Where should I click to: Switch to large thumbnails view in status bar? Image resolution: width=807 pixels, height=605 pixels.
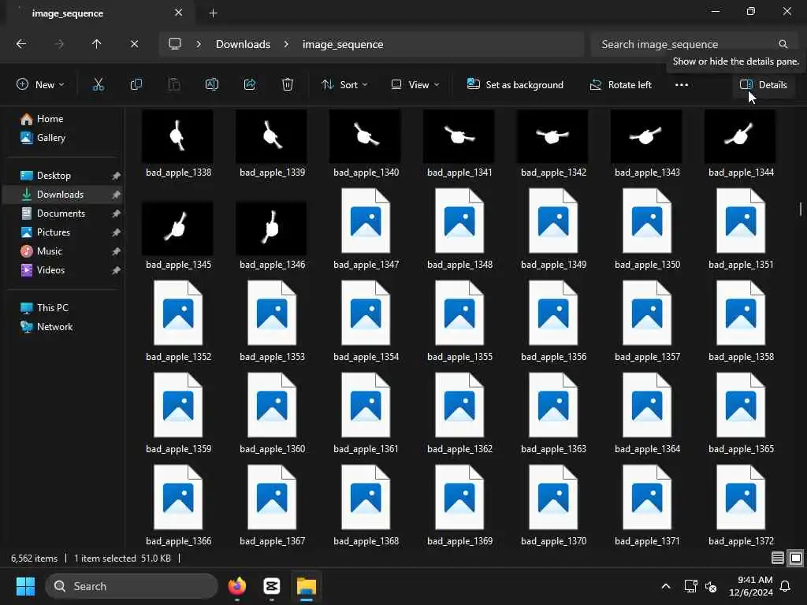[x=796, y=559]
